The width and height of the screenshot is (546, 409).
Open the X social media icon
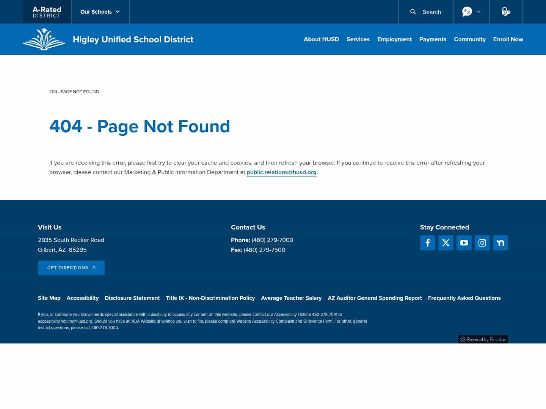[446, 243]
